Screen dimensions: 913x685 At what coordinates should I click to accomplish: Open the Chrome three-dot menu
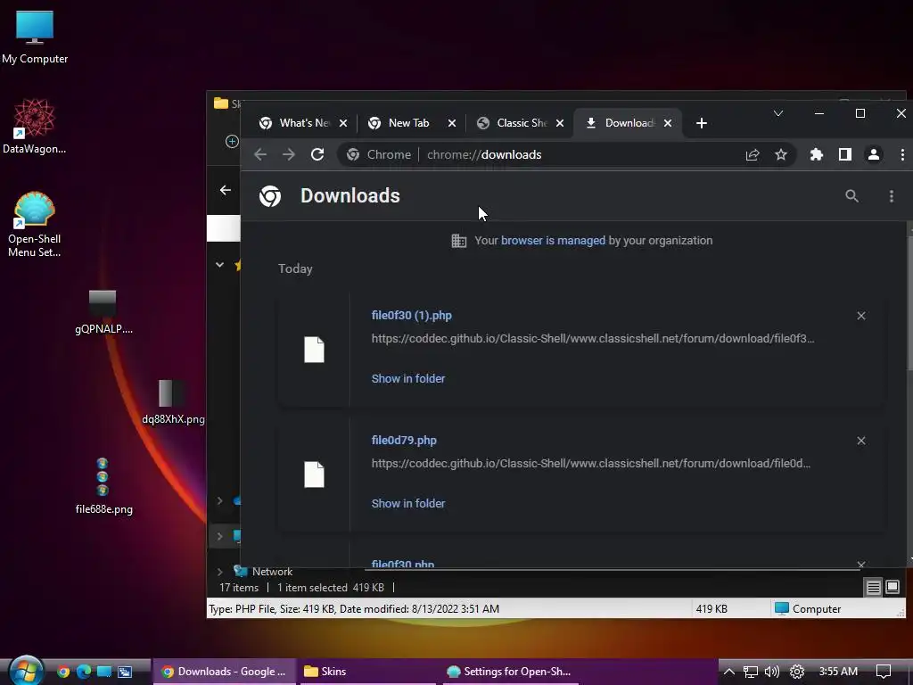902,154
